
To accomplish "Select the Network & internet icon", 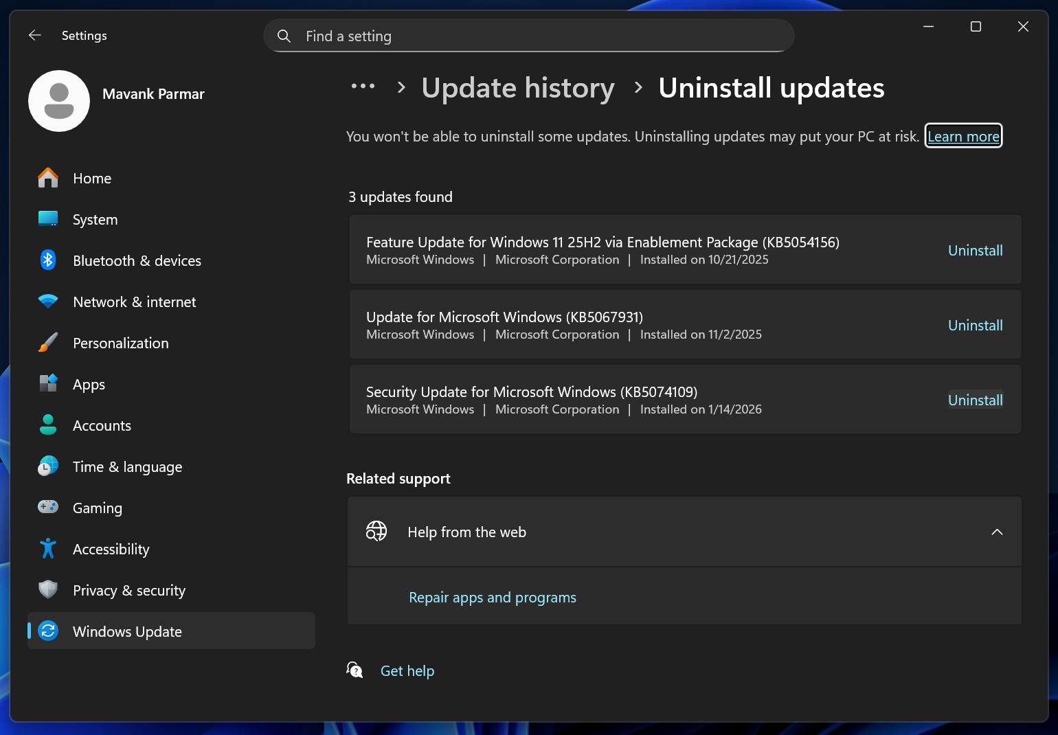I will 47,302.
